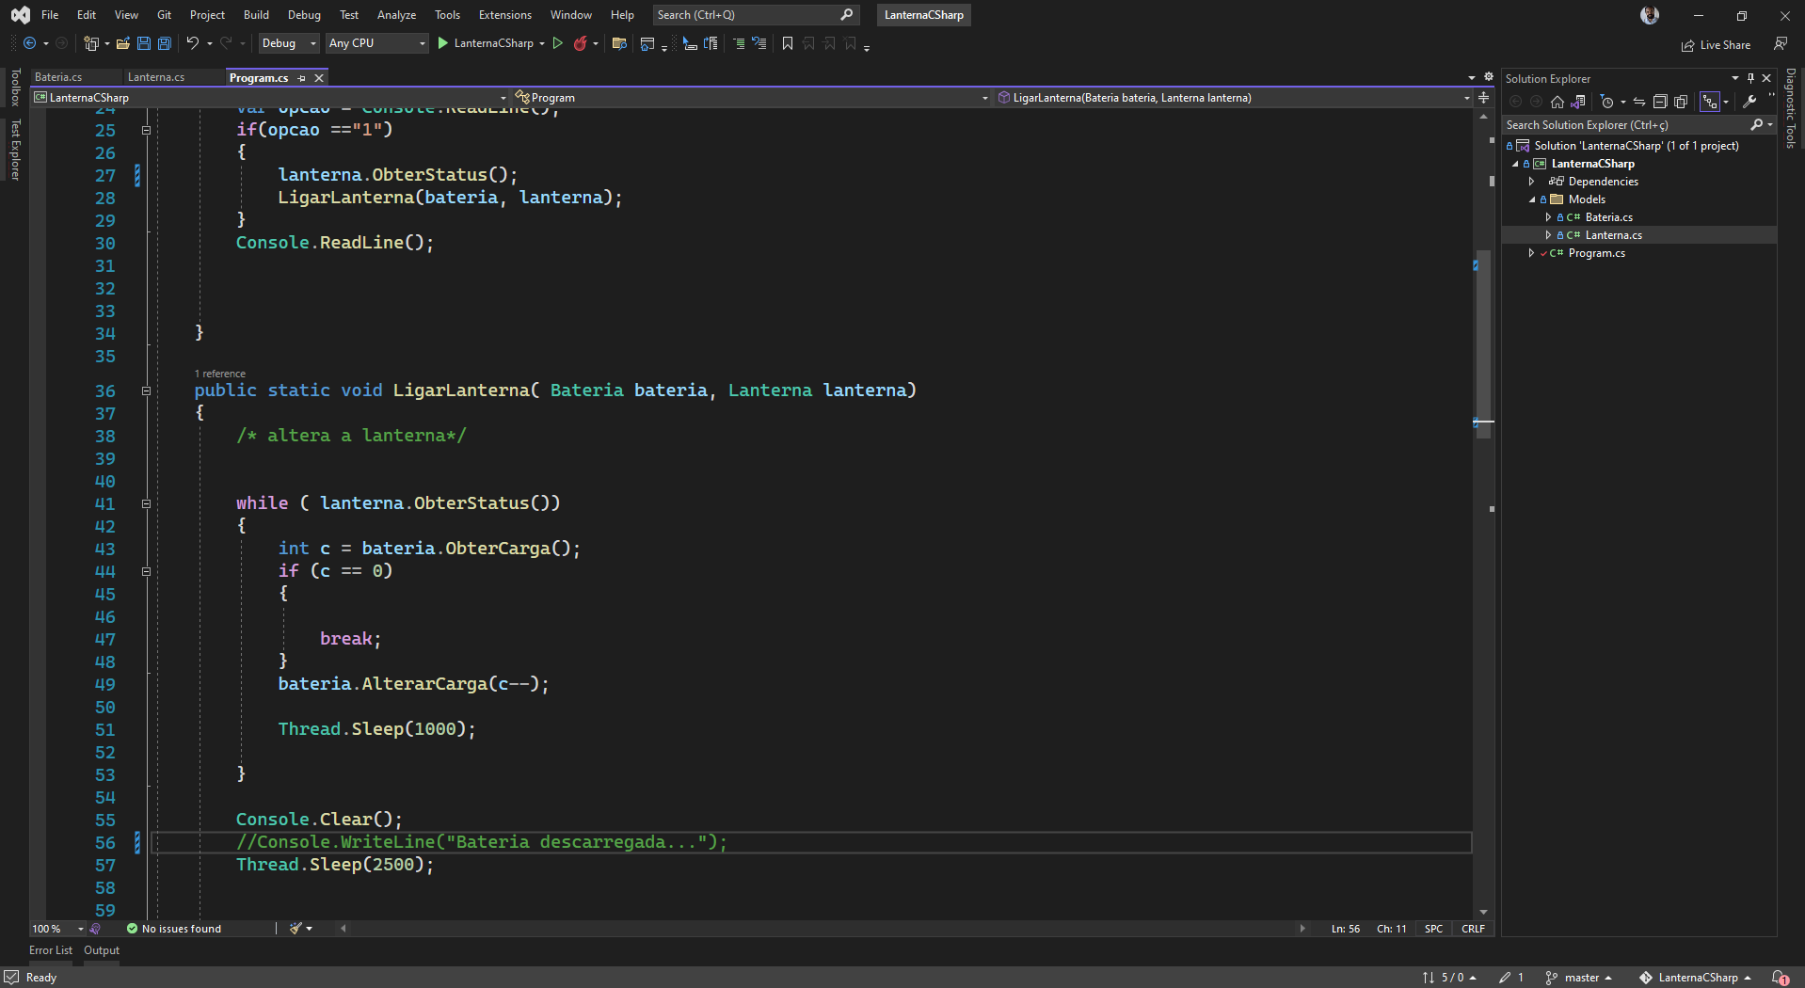Select the Undo icon

191,43
